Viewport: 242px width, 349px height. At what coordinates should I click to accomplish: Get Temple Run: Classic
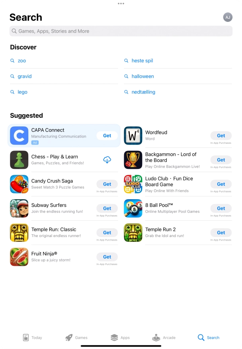(107, 233)
